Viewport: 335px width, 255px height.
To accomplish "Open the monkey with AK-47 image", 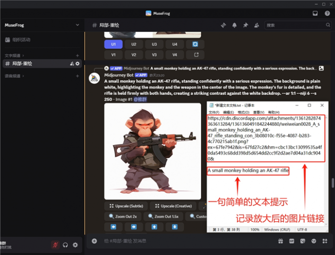I will point(153,151).
